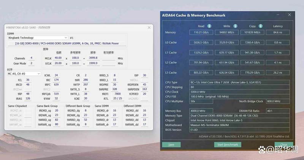Click the tREFI timing value 7800
Screen dimensions: 304x160
coord(117,94)
